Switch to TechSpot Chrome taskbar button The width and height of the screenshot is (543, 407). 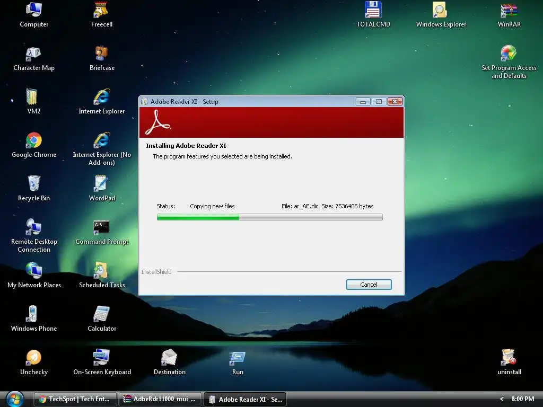pos(75,399)
